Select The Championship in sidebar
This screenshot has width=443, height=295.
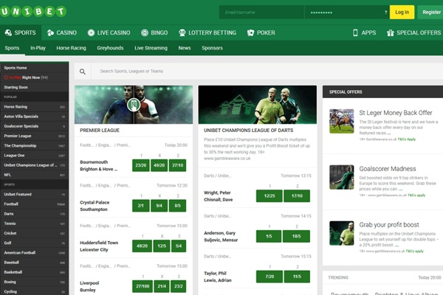tap(34, 146)
